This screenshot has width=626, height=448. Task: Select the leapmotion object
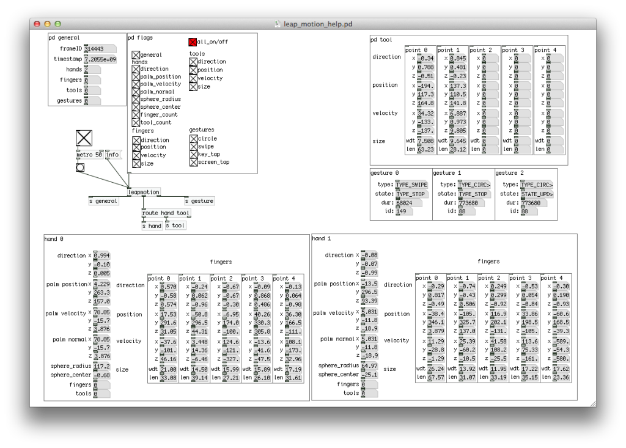click(x=143, y=192)
